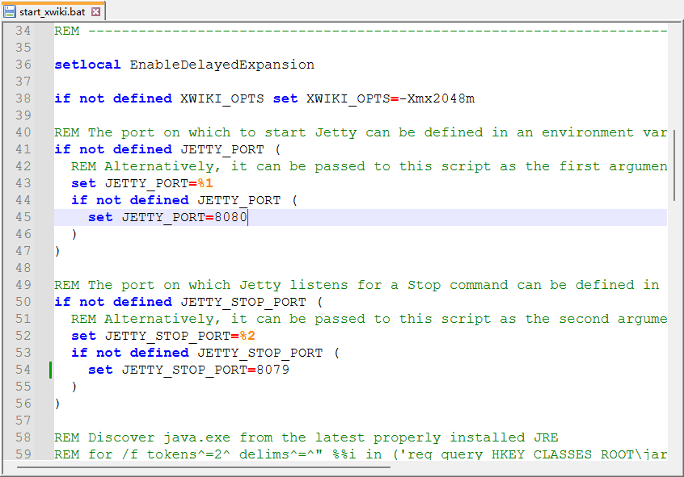Place cursor on the 8080 port value

click(231, 217)
